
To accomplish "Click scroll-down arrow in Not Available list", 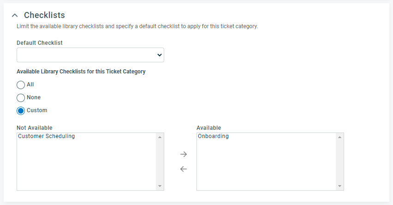I will 160,186.
